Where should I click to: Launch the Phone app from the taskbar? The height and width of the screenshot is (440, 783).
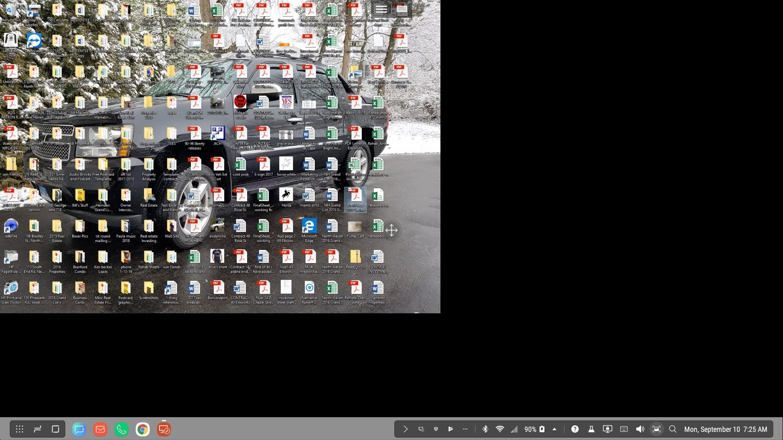pyautogui.click(x=122, y=429)
